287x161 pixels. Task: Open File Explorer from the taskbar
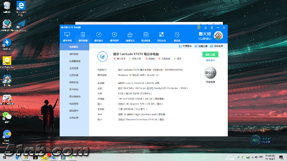26,157
